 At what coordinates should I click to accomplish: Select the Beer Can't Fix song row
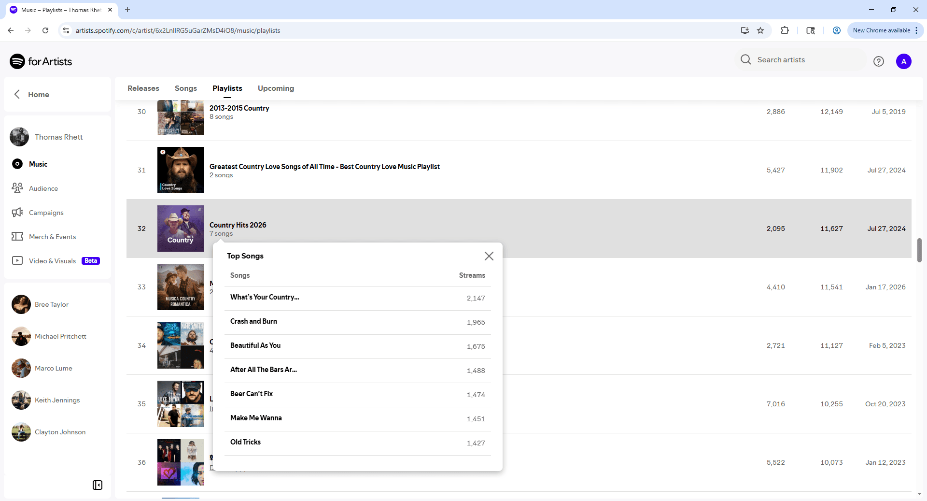(x=358, y=395)
